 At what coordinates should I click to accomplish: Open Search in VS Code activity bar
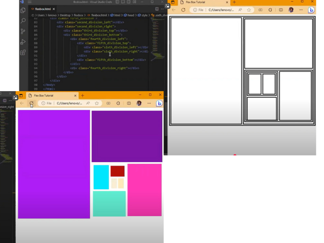[23, 21]
